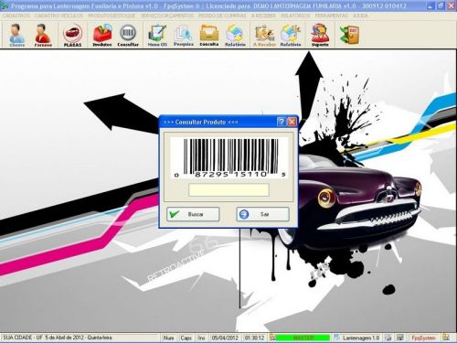Image resolution: width=457 pixels, height=343 pixels.
Task: Click the user icon beside MASTER in status bar
Action: click(273, 338)
